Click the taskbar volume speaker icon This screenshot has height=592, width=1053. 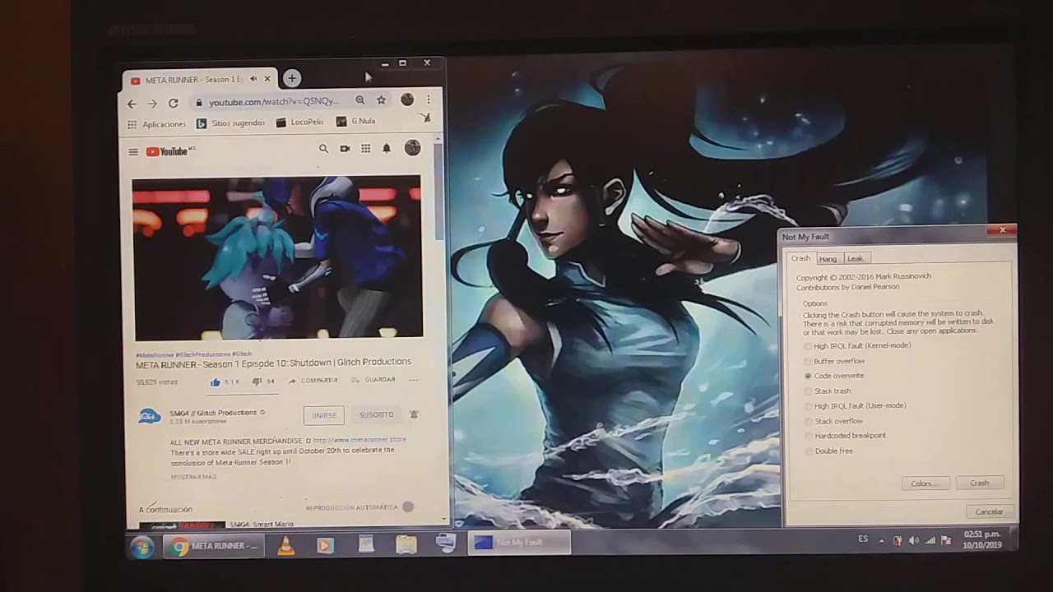point(914,540)
